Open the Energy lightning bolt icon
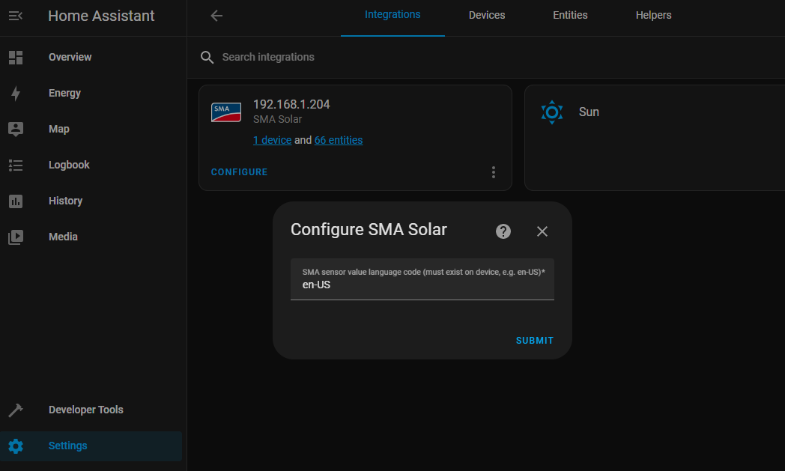The image size is (785, 471). [x=16, y=93]
